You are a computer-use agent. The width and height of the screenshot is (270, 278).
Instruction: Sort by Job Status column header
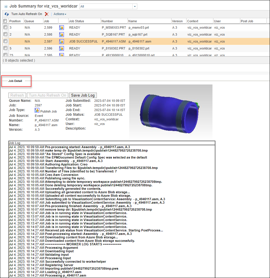77,21
